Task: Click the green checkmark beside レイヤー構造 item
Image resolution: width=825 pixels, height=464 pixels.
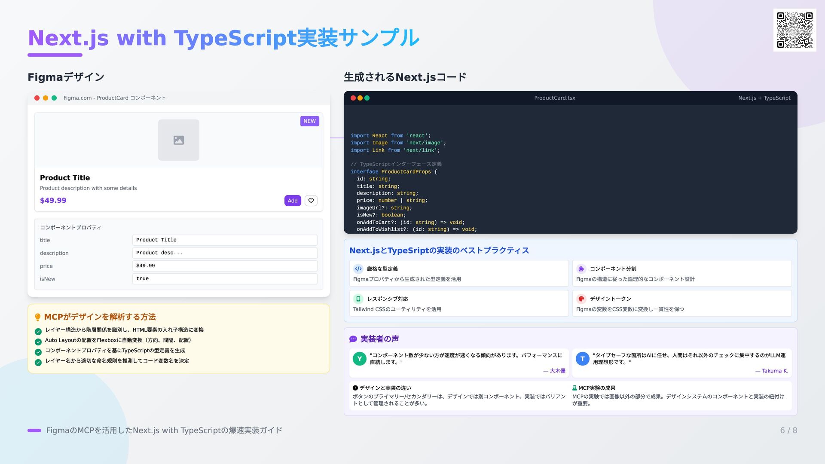Action: 38,331
